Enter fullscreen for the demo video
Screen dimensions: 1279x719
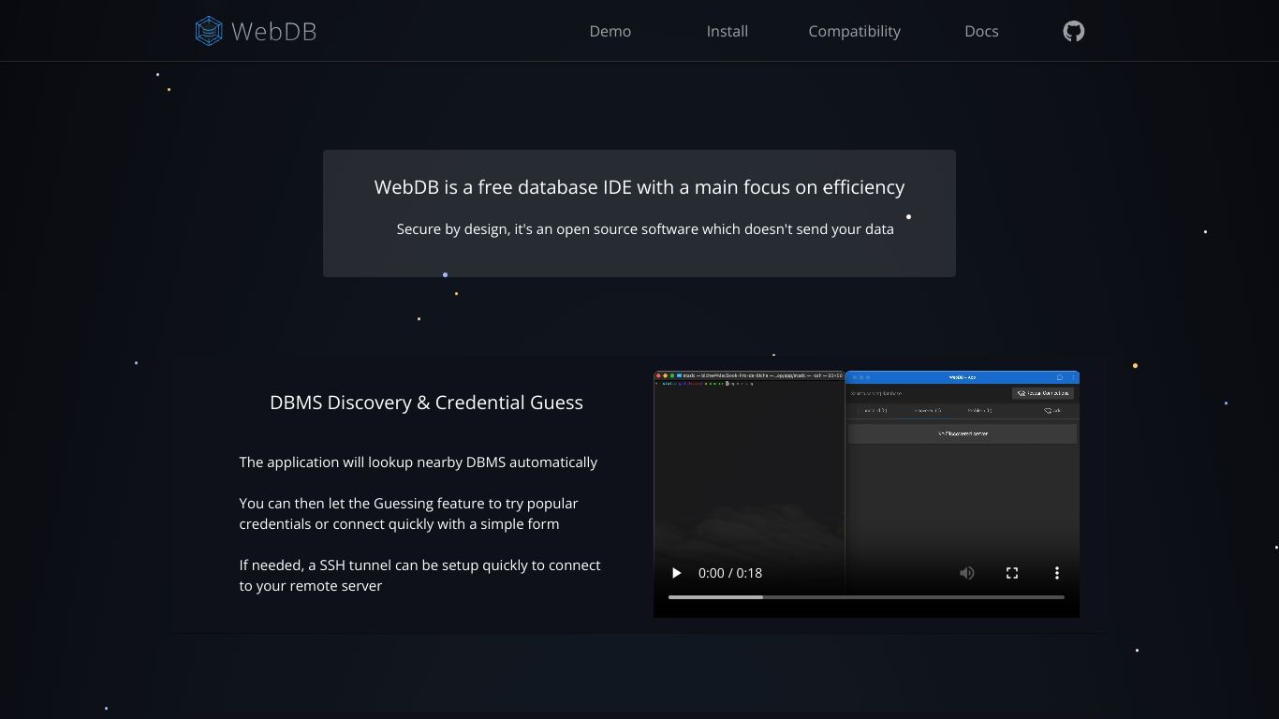click(1012, 573)
